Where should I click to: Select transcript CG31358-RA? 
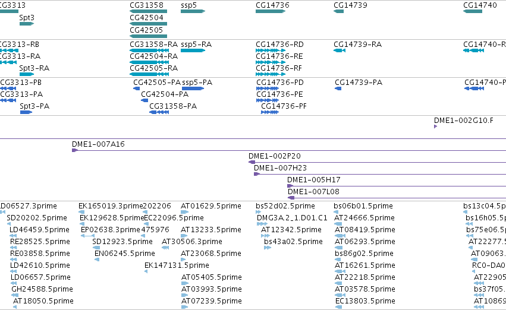coord(149,50)
